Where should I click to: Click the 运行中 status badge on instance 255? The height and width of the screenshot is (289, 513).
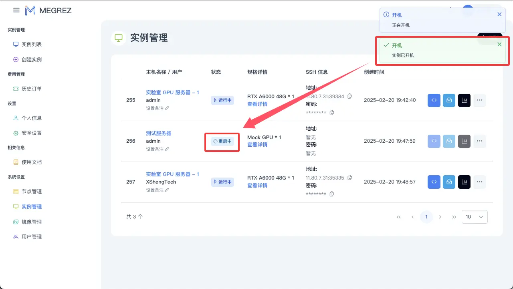222,100
